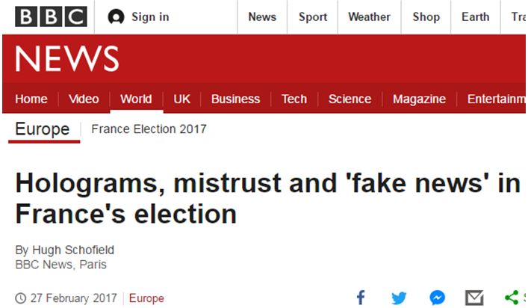This screenshot has width=528, height=308.
Task: Open the Business news tab
Action: coord(235,99)
